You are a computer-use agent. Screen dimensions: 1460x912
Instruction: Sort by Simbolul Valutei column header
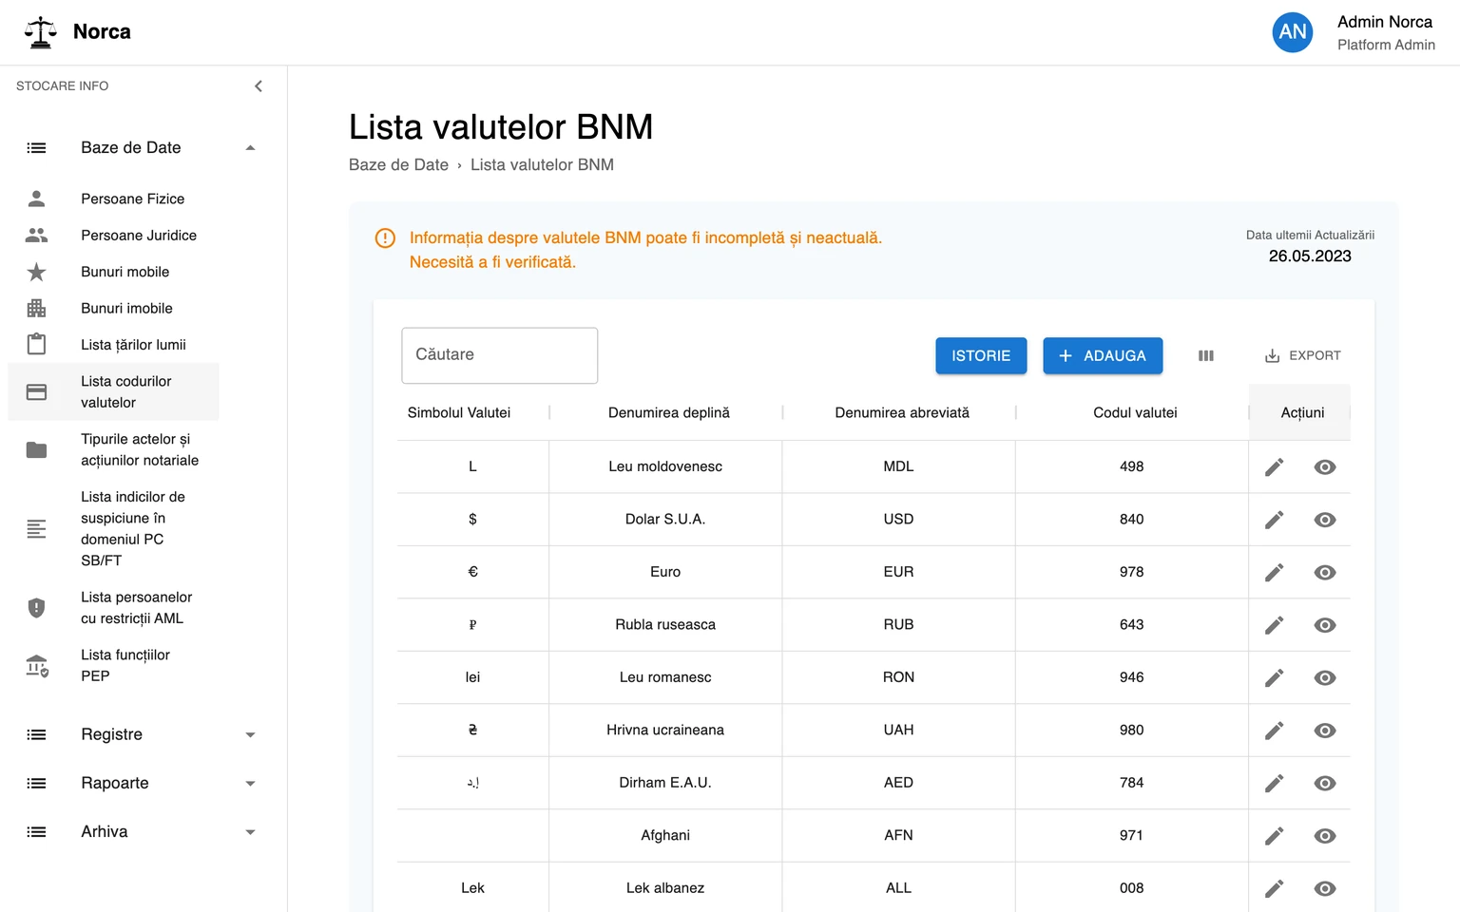[x=459, y=413]
